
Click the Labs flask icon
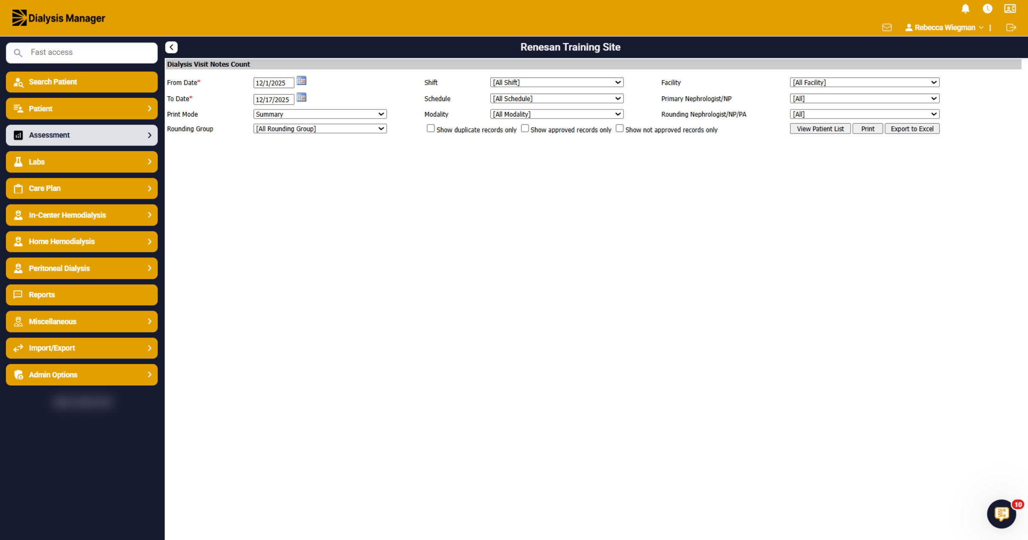[18, 162]
